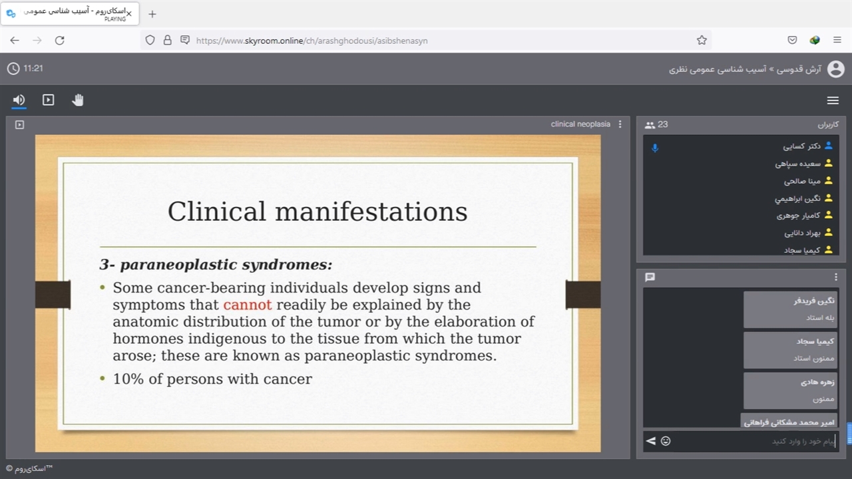852x479 pixels.
Task: Open the emoji picker in chat
Action: click(x=666, y=440)
